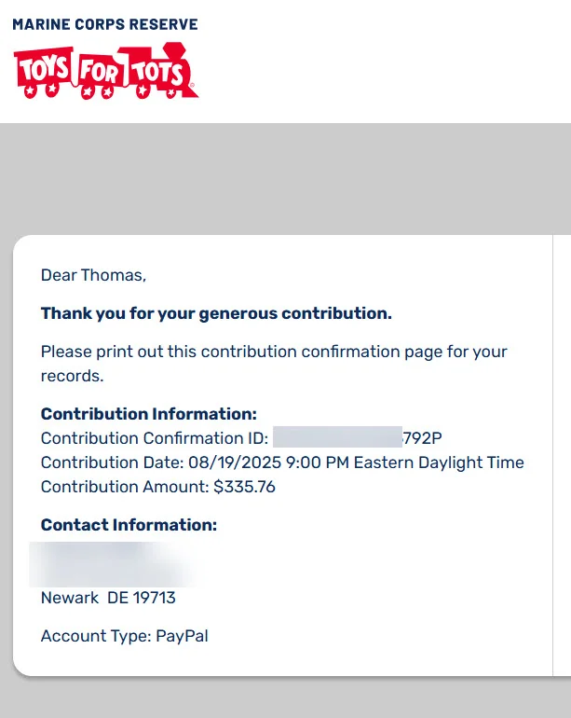Select the "Thank you for your generous contribution" heading
571x718 pixels.
(216, 313)
